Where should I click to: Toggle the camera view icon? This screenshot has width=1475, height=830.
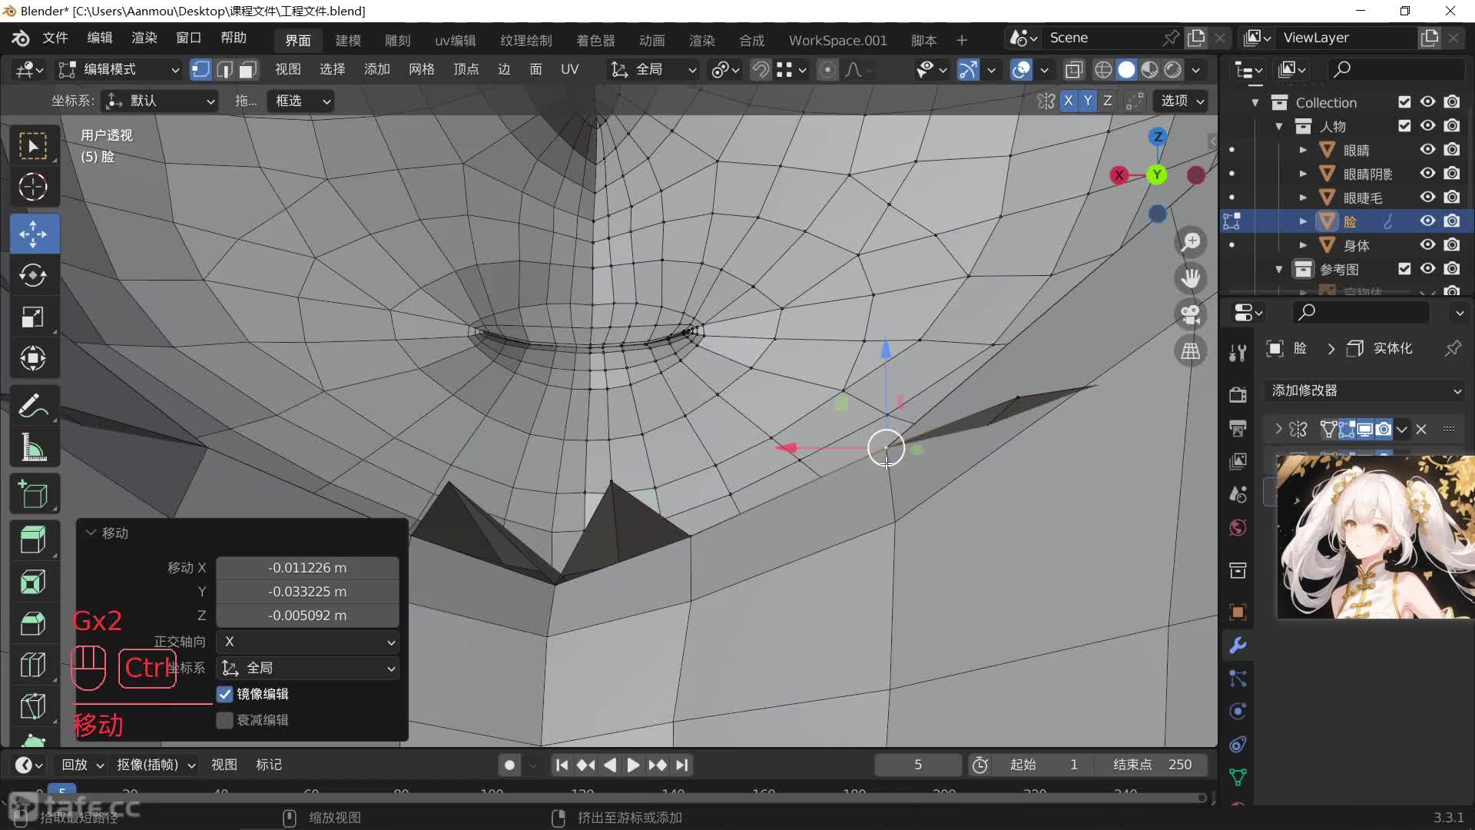pos(1191,314)
